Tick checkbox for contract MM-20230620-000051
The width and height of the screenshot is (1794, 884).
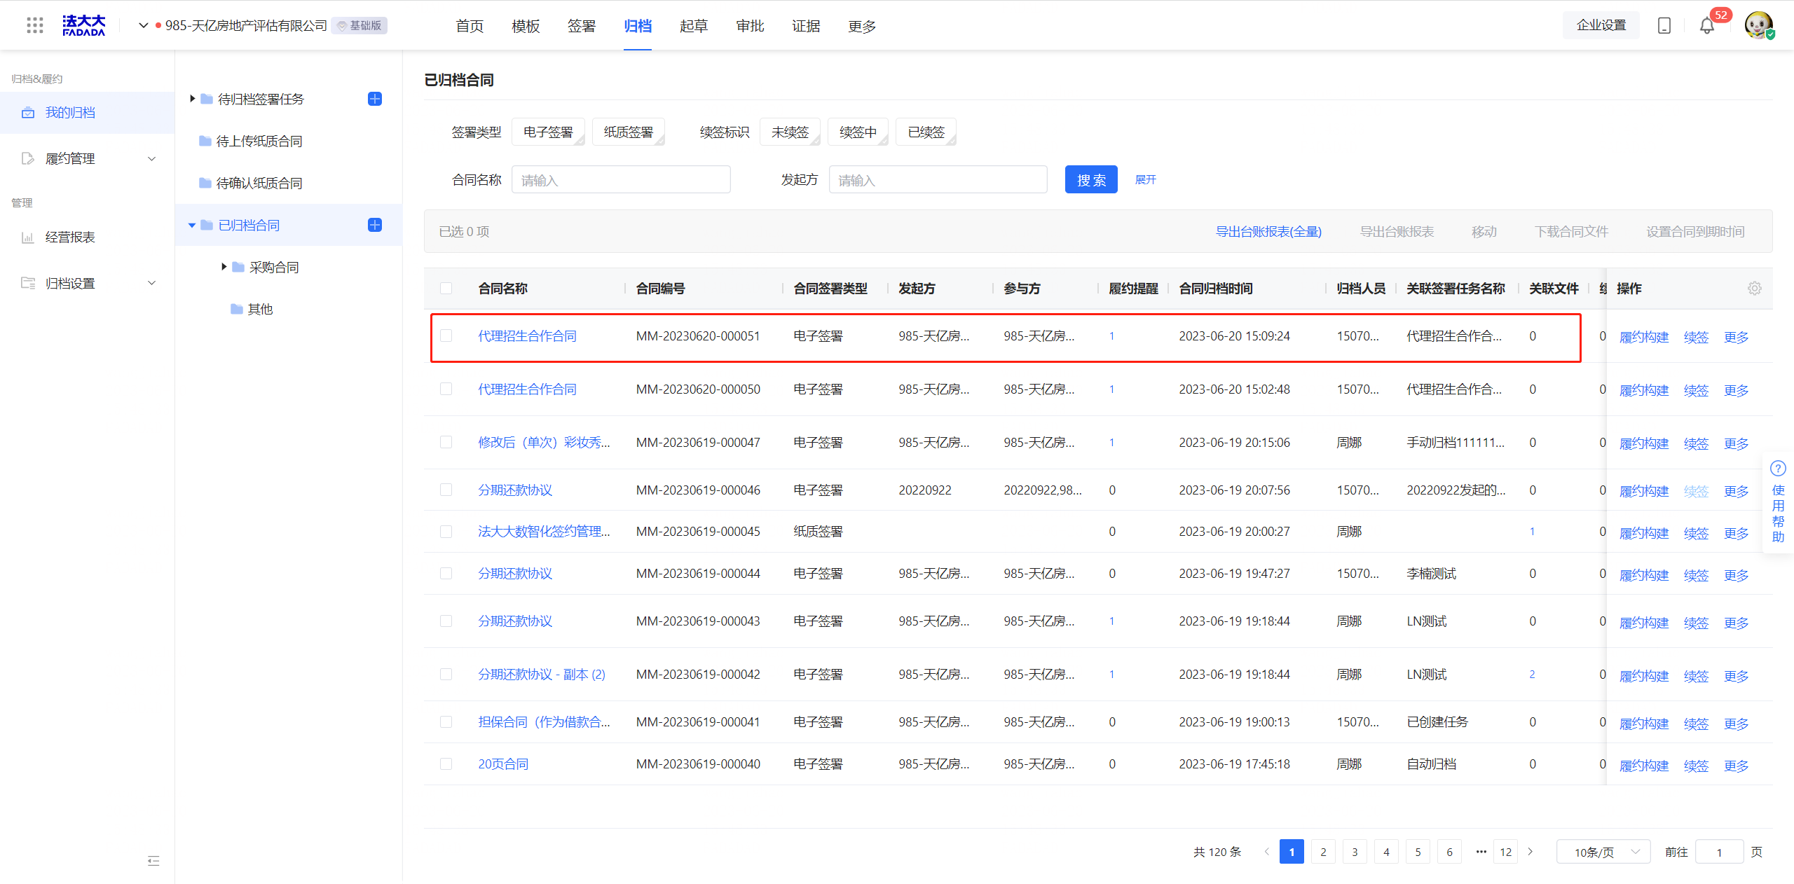pos(446,336)
